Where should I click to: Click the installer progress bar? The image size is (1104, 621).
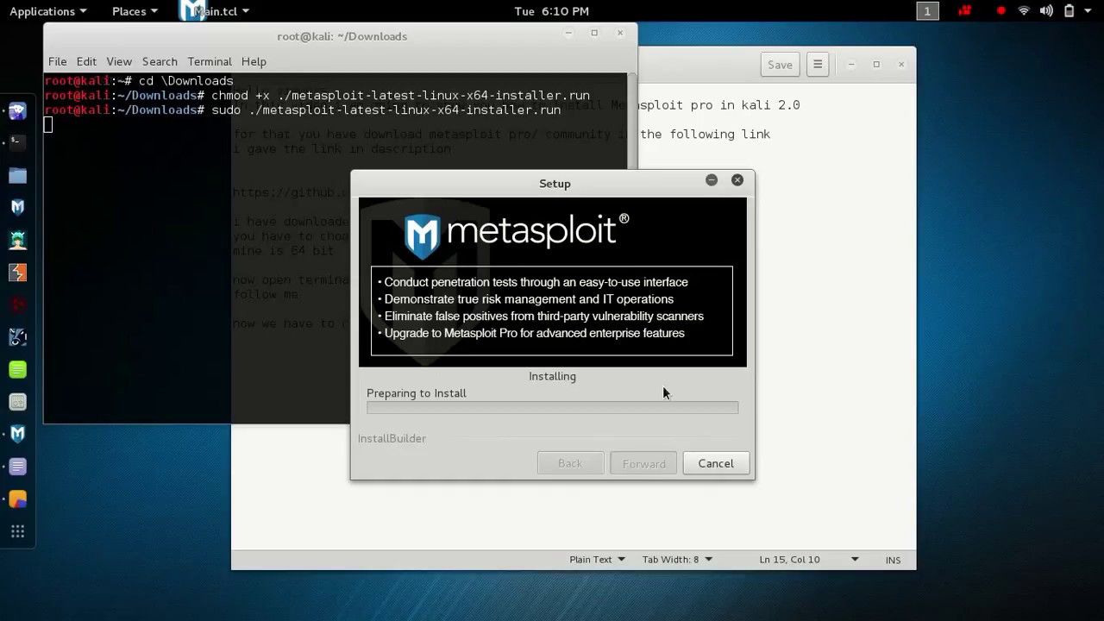(x=552, y=407)
